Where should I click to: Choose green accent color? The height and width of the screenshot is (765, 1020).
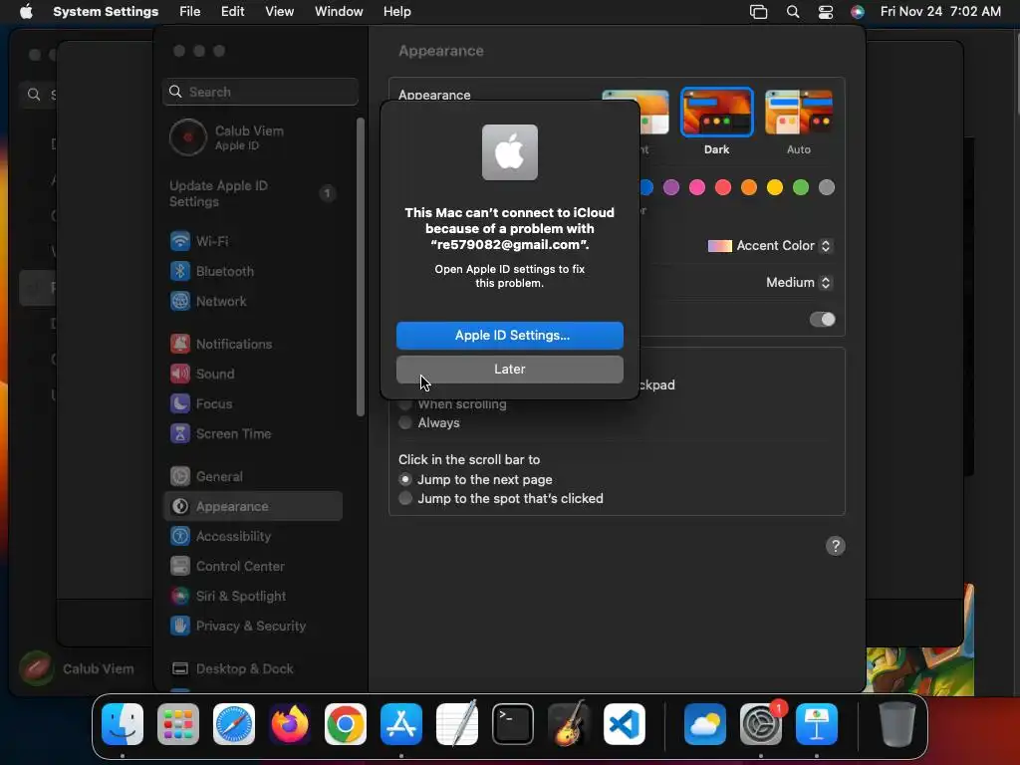point(800,188)
